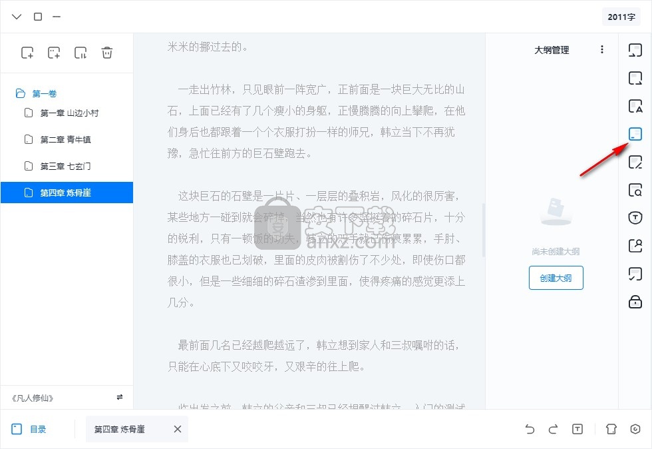Open the page-with-magnifier search icon
652x449 pixels.
coord(635,189)
